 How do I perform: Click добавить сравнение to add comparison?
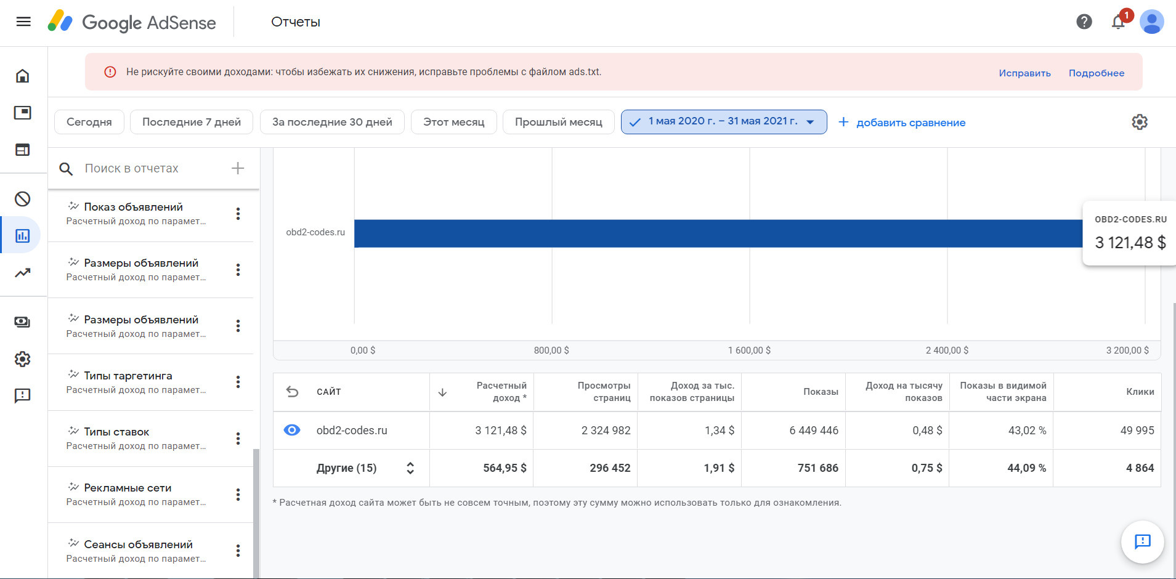pyautogui.click(x=902, y=123)
